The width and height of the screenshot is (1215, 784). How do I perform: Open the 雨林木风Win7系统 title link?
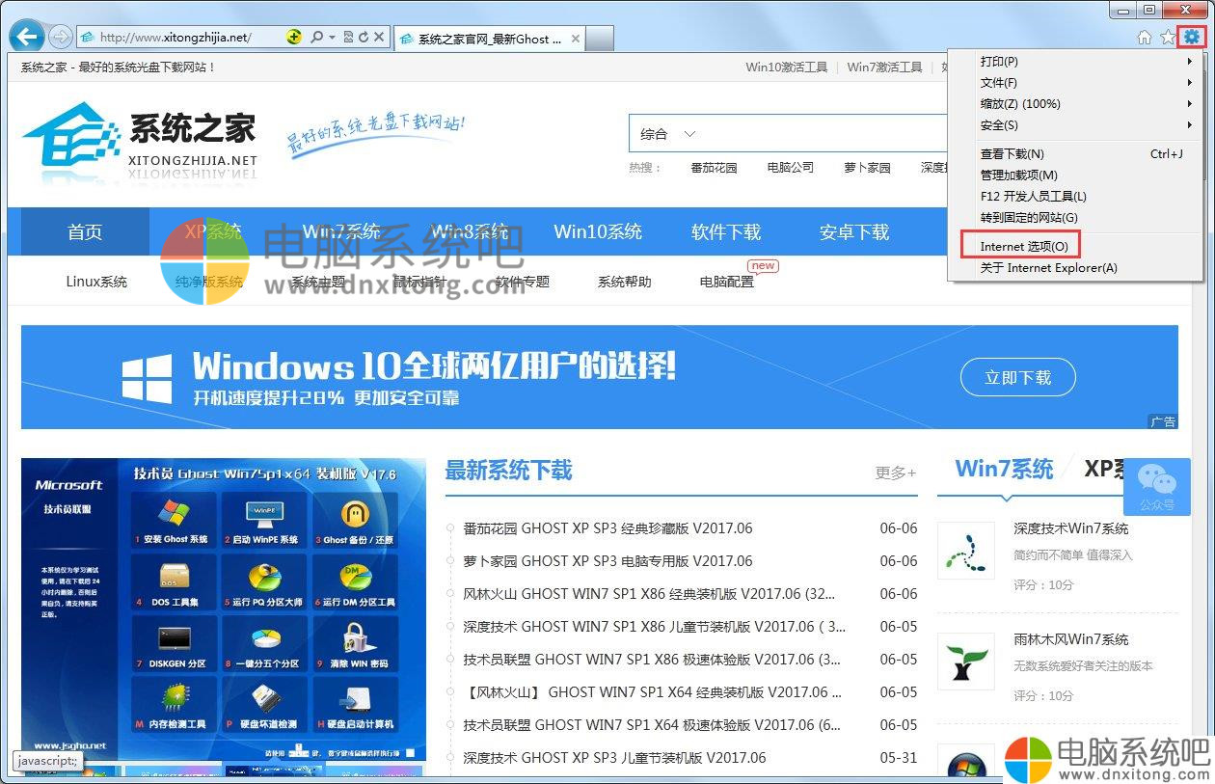(x=1070, y=639)
